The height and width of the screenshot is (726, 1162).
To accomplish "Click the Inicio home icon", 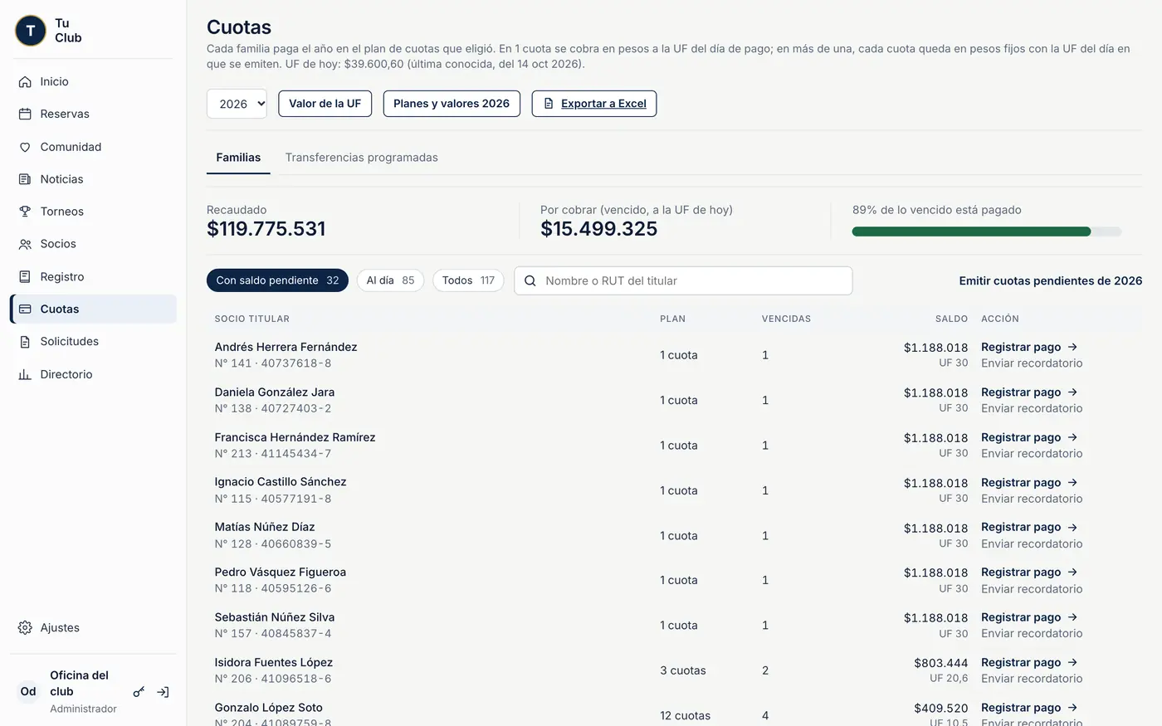I will point(25,81).
